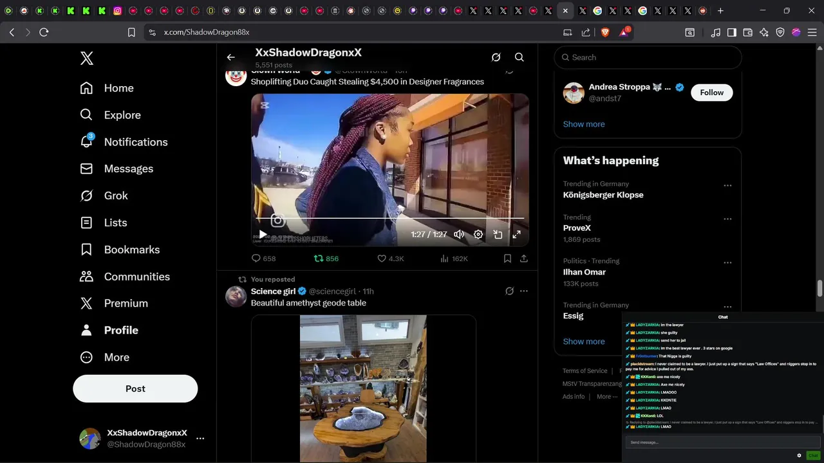Search this profile's posts magnifier icon
Image resolution: width=824 pixels, height=463 pixels.
point(520,57)
